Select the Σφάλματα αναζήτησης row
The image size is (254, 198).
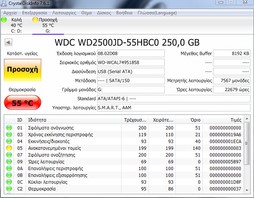click(x=124, y=155)
